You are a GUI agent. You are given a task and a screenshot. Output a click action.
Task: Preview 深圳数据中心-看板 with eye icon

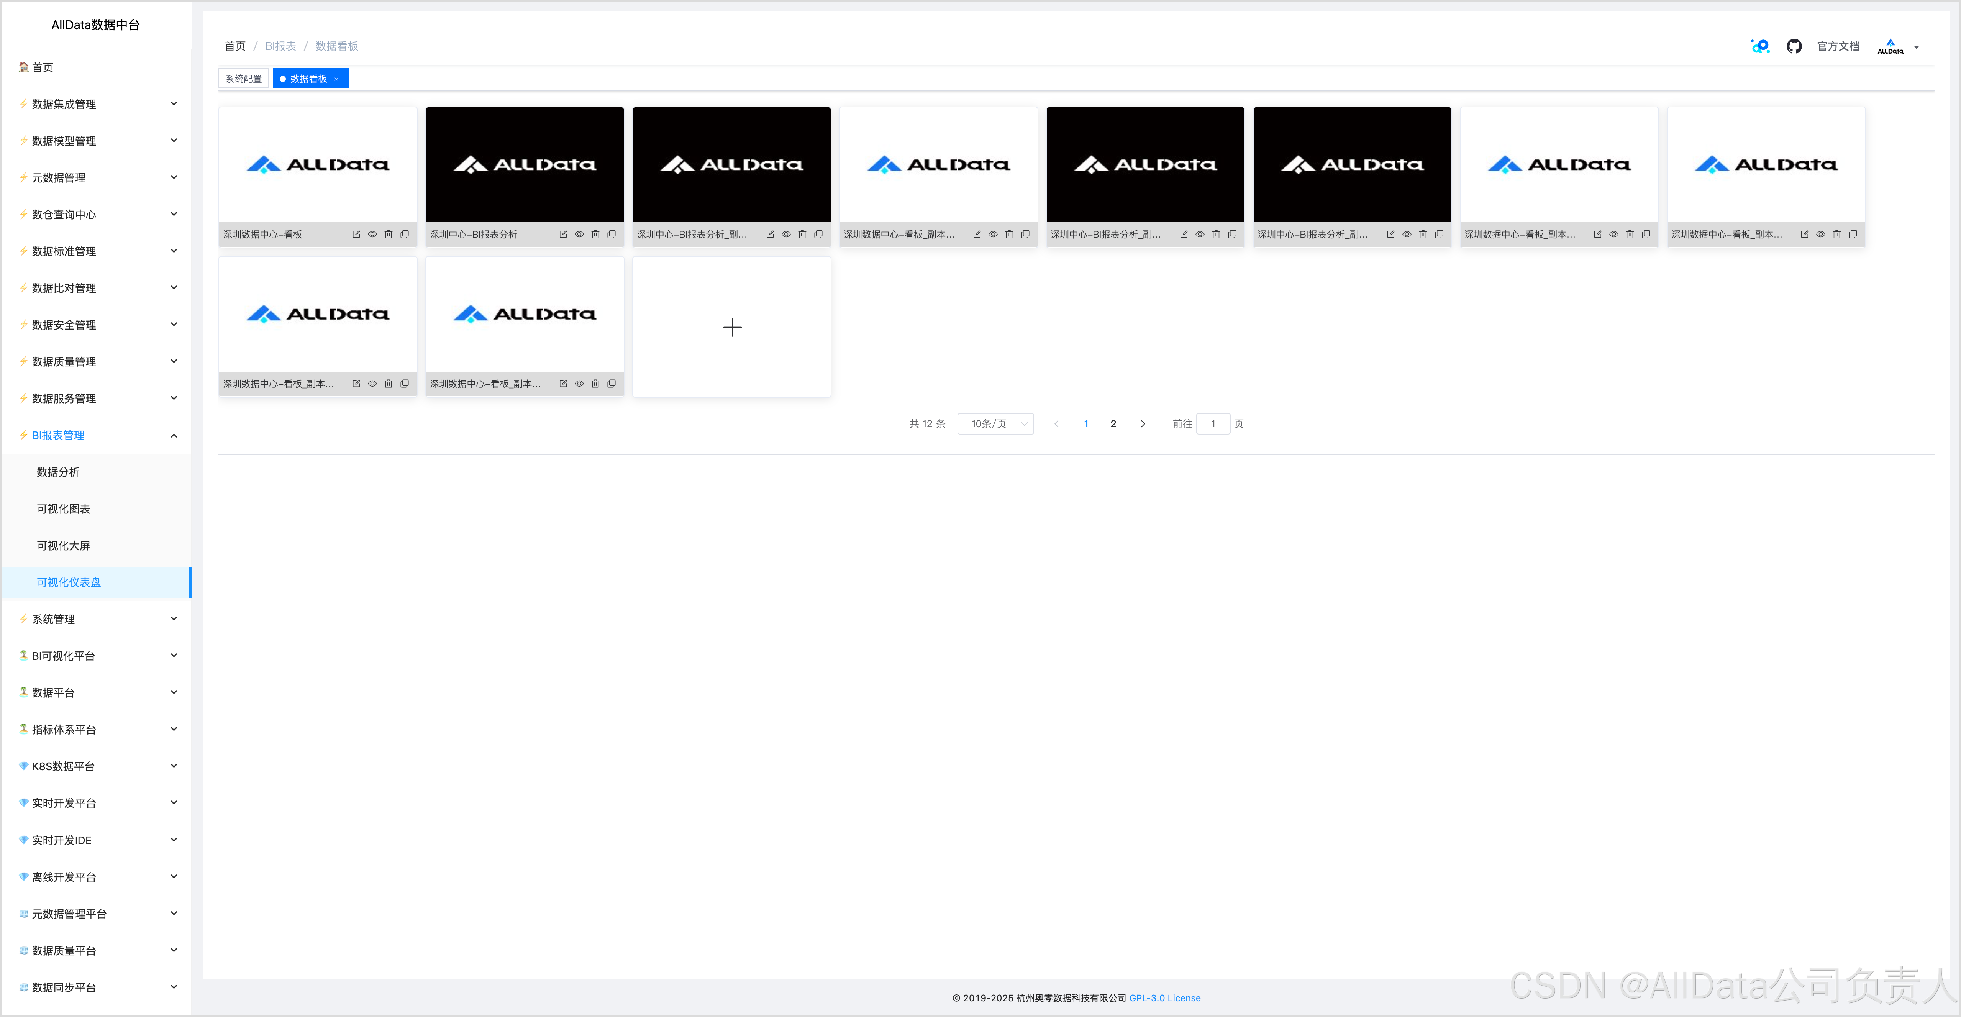[x=372, y=235]
